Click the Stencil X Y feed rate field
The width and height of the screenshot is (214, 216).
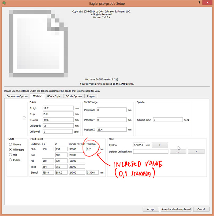point(48,172)
